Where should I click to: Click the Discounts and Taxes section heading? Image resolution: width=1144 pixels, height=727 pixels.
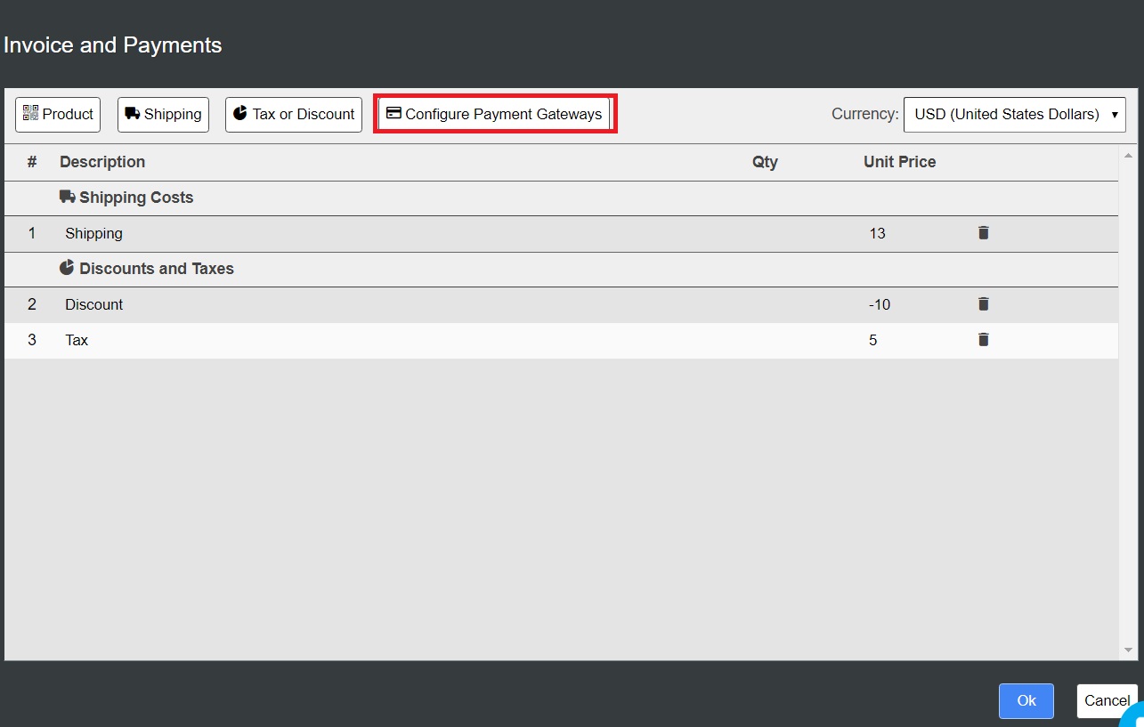pos(147,269)
